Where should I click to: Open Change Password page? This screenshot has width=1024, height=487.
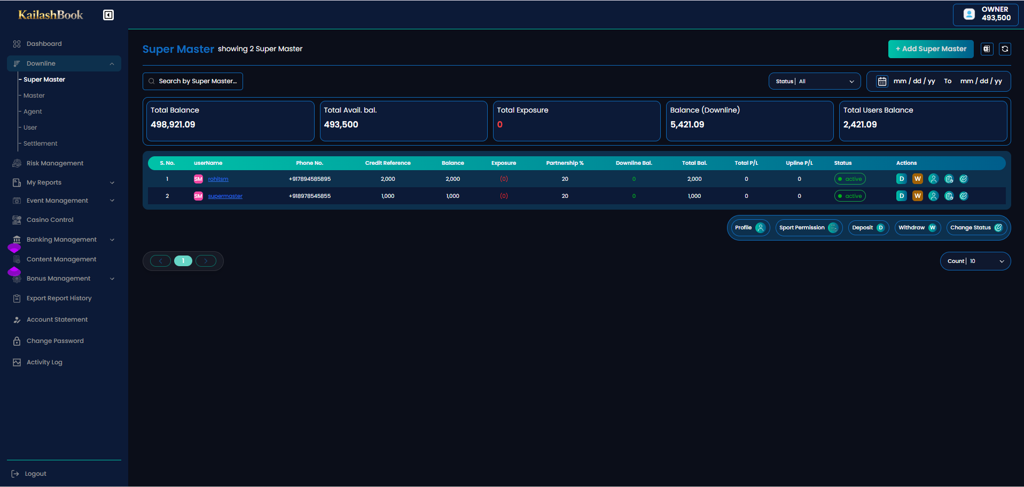55,341
